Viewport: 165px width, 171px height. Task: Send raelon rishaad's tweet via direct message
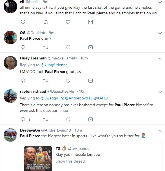point(90,119)
